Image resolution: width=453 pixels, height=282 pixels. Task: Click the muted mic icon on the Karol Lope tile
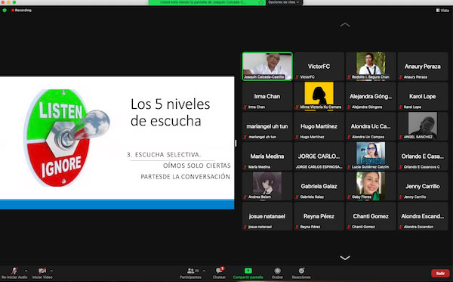pos(401,107)
